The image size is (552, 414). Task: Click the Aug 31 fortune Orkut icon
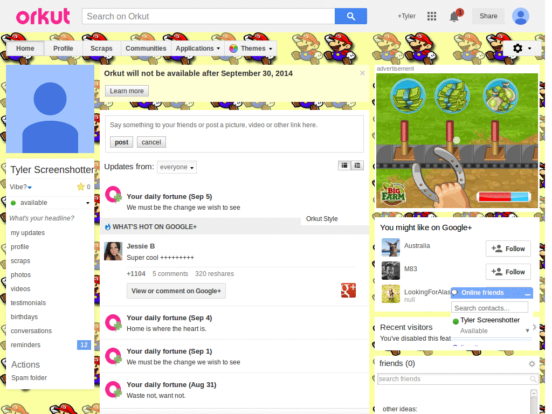[x=113, y=390]
